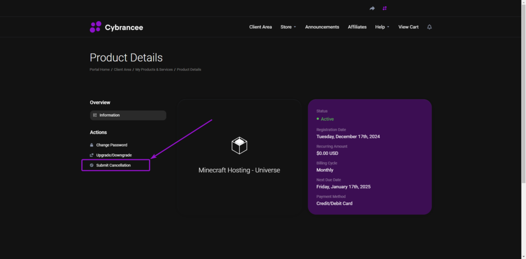Click the 'Actions' sidebar heading
This screenshot has height=259, width=526.
click(x=98, y=133)
